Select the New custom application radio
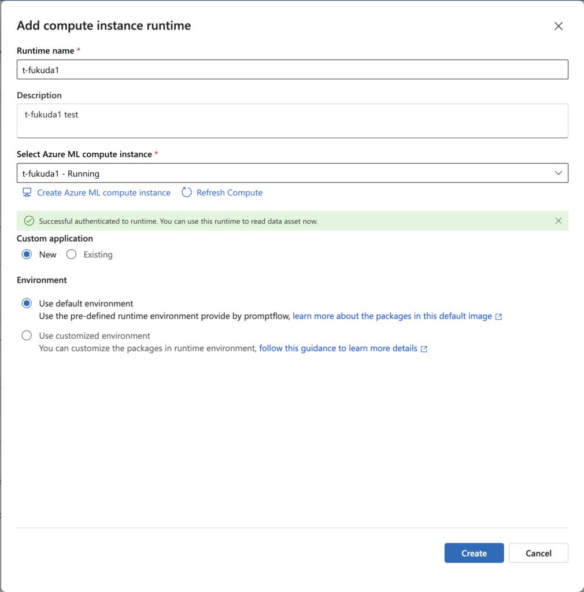 click(27, 254)
